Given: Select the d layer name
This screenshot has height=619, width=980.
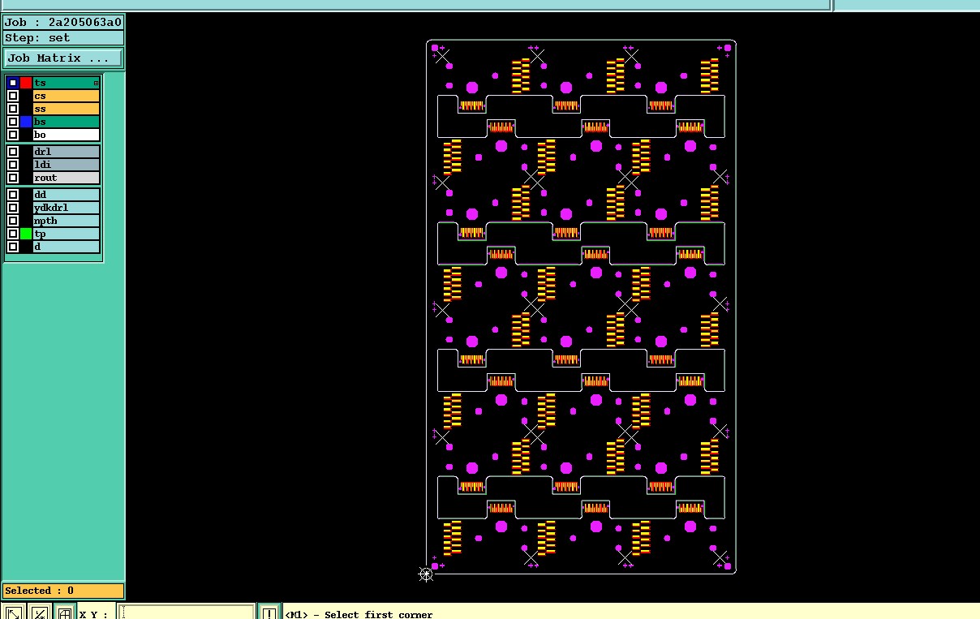Looking at the screenshot, I should (67, 247).
